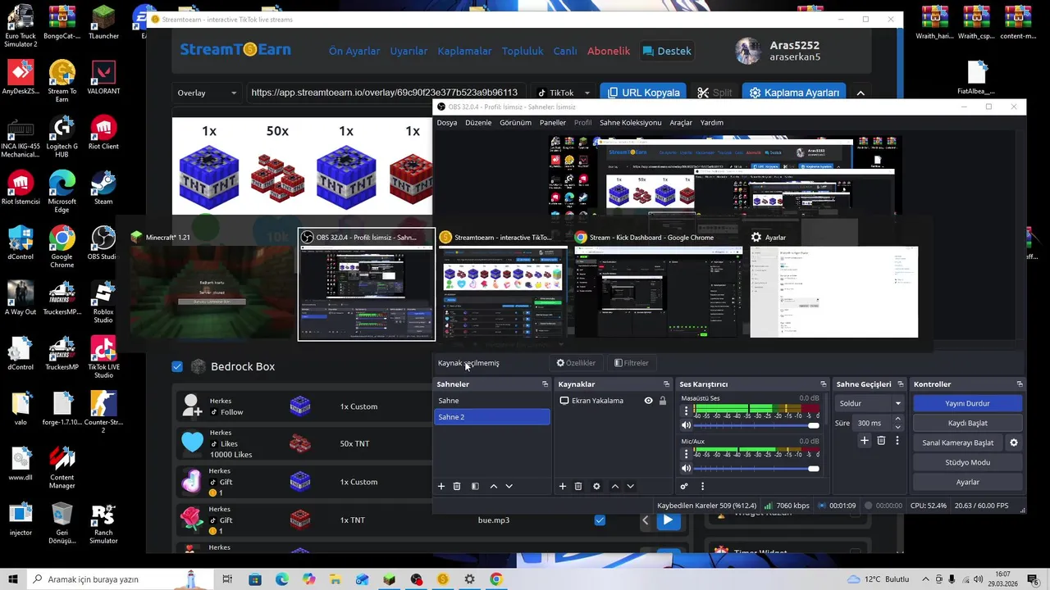Open Soldur transition dropdown
1050x590 pixels.
[x=869, y=403]
